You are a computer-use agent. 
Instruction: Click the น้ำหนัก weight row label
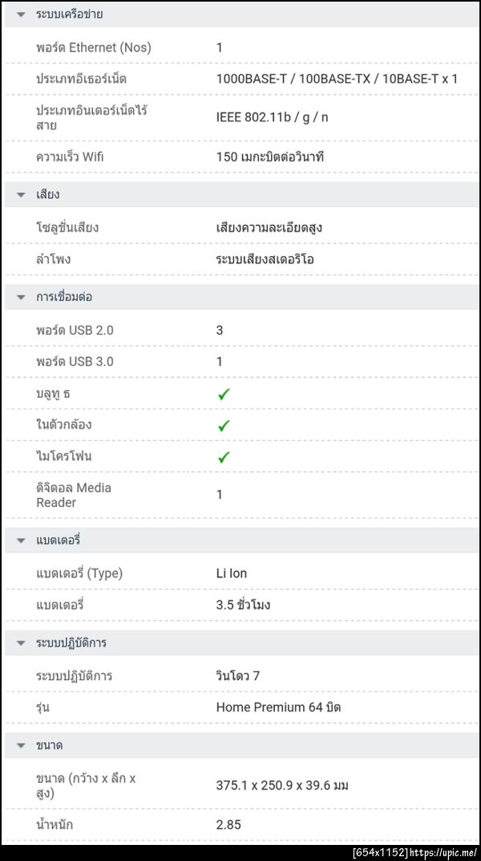60,824
